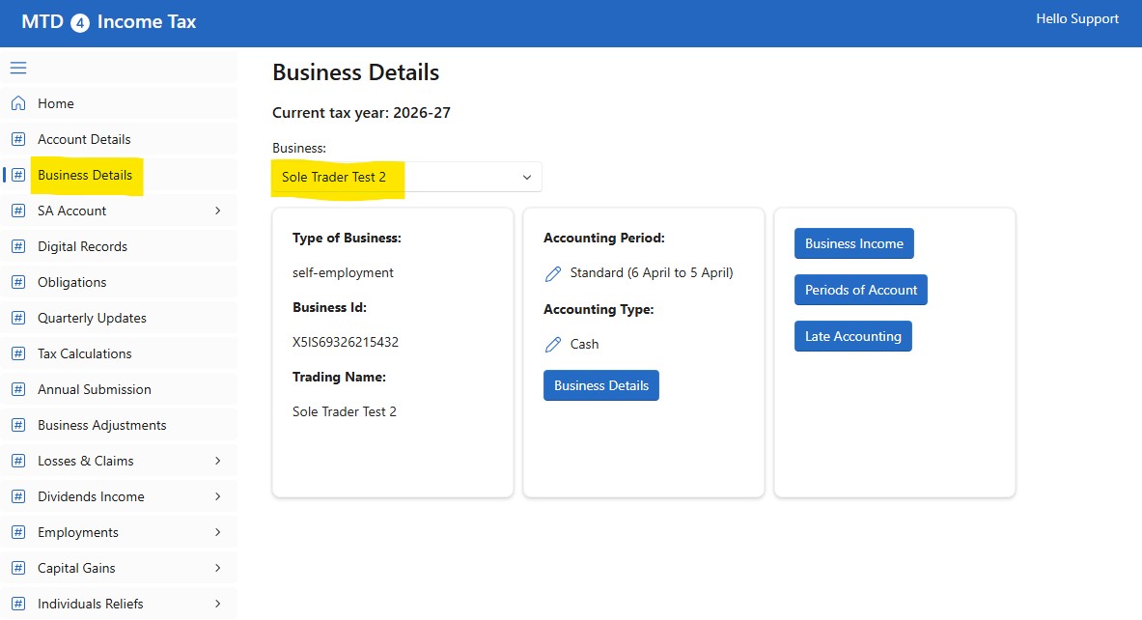The height and width of the screenshot is (620, 1142).
Task: Click the blue Business Details button
Action: [x=600, y=385]
